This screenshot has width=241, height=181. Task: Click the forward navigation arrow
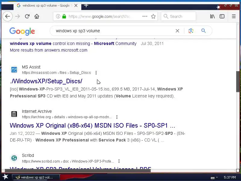[x=17, y=16]
